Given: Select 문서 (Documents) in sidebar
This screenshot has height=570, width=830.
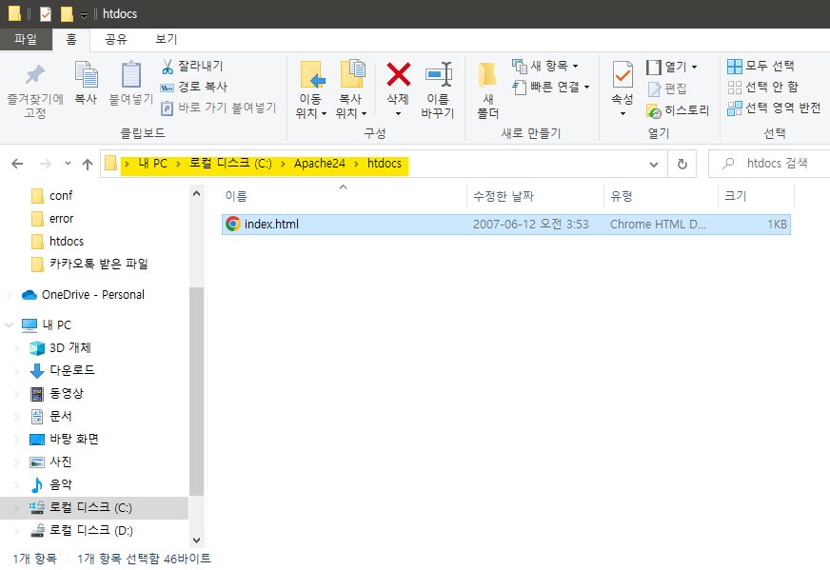Looking at the screenshot, I should pos(50,417).
